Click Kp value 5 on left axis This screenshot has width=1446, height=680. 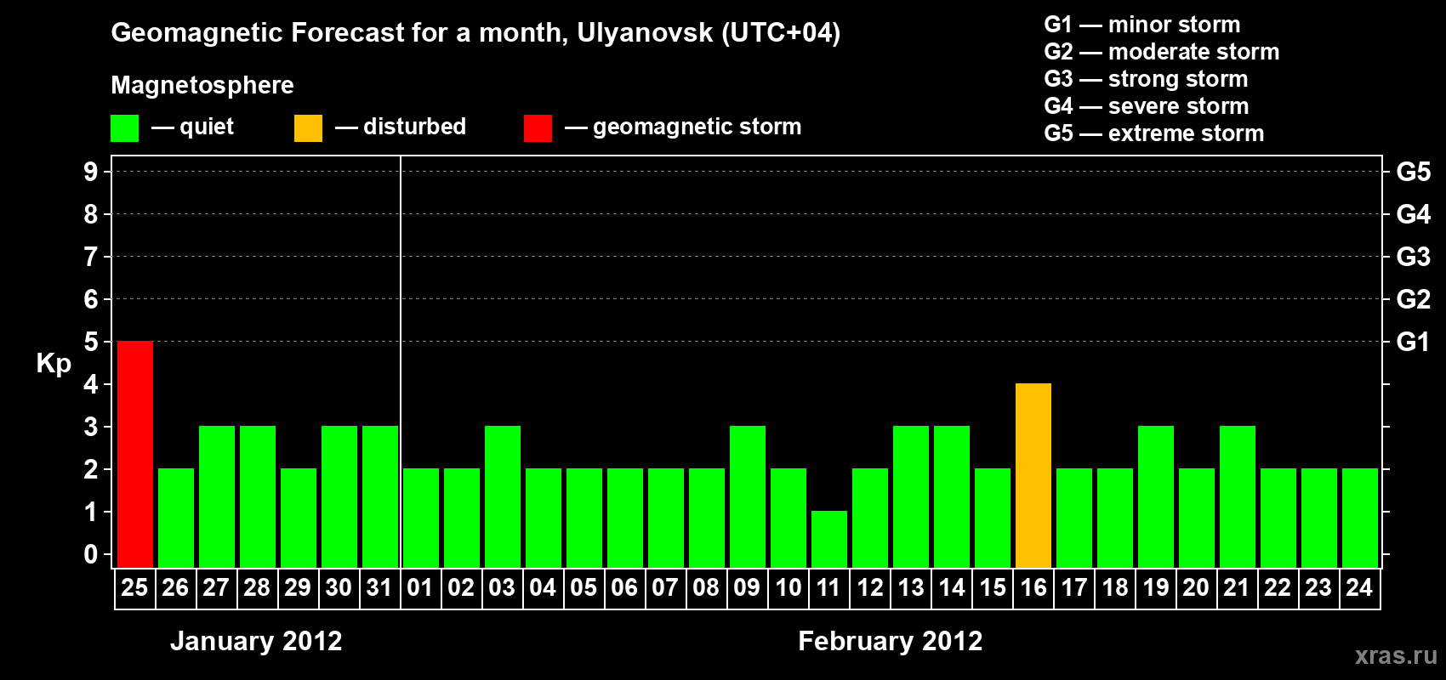pos(91,342)
